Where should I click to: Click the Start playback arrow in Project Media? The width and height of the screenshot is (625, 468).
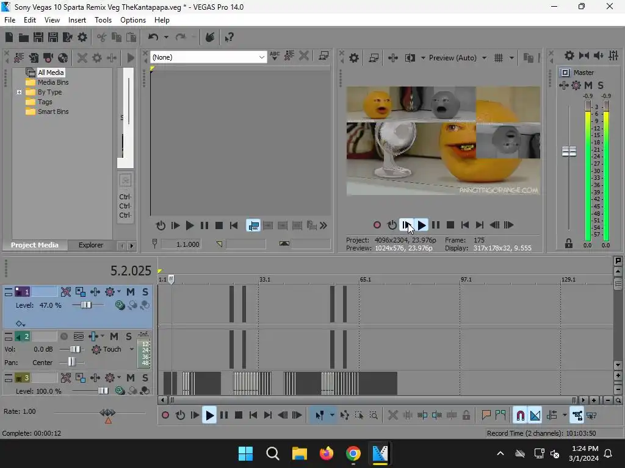pos(131,58)
